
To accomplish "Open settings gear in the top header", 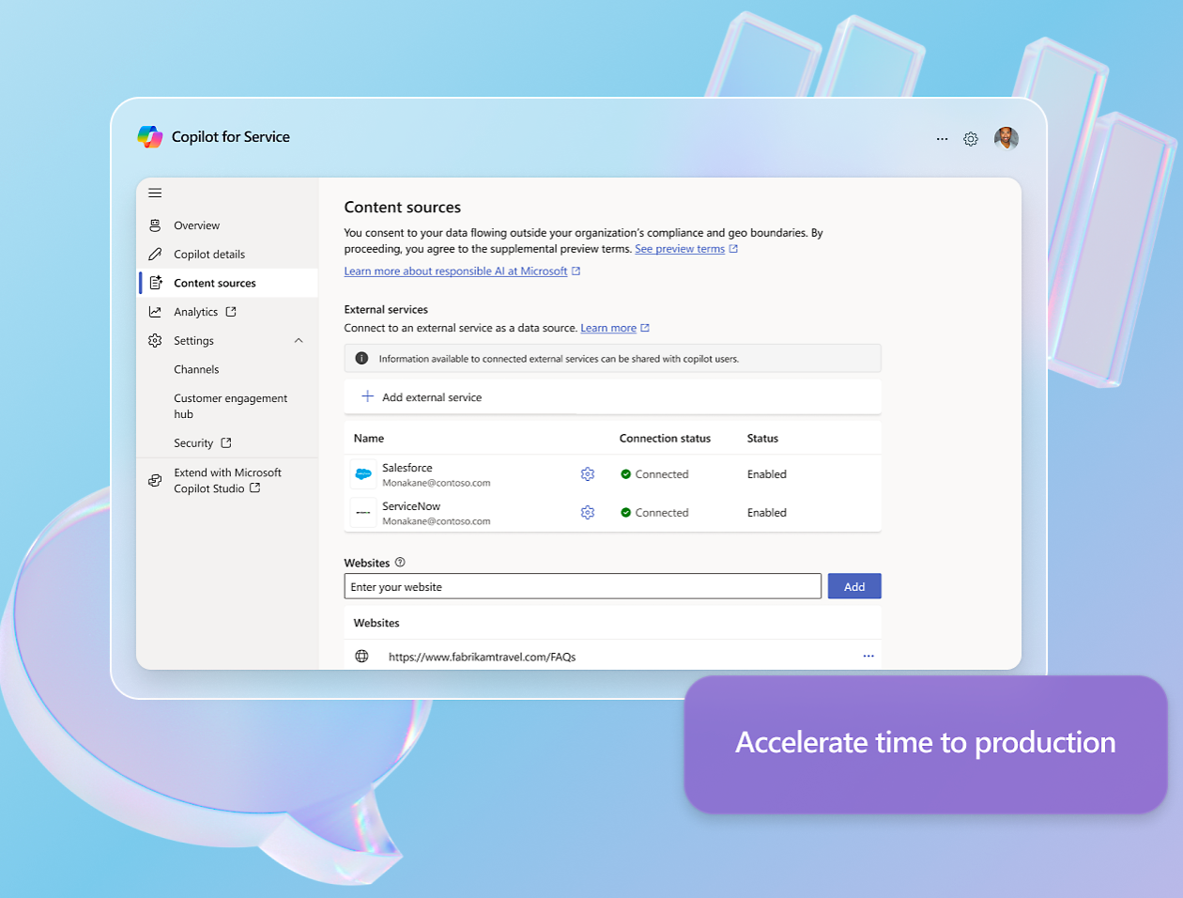I will pos(971,139).
